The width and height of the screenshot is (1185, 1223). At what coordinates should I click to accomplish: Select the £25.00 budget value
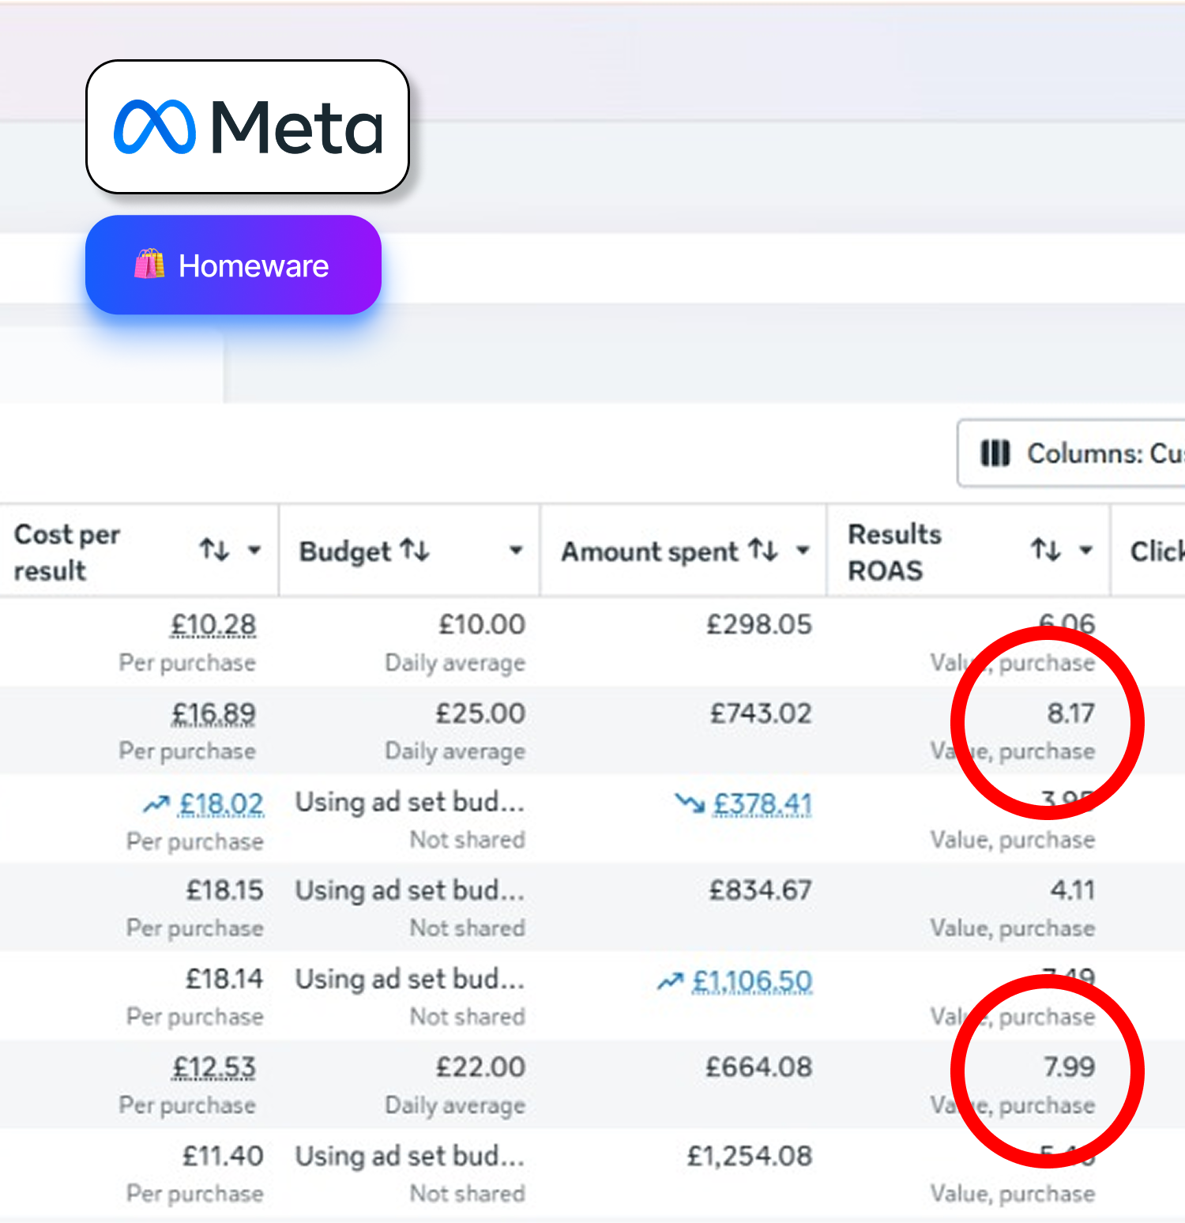[x=480, y=714]
